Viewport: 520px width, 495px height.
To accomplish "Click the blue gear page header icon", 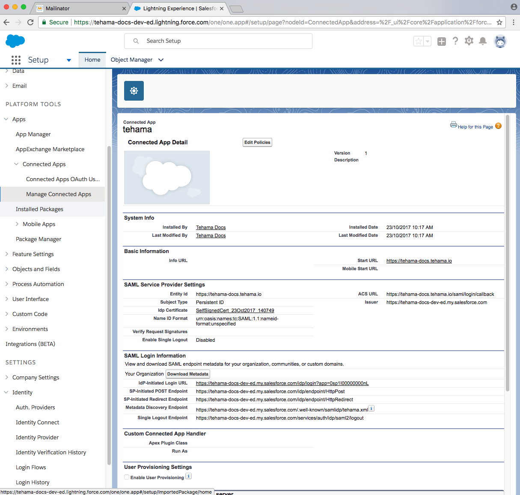I will point(134,91).
